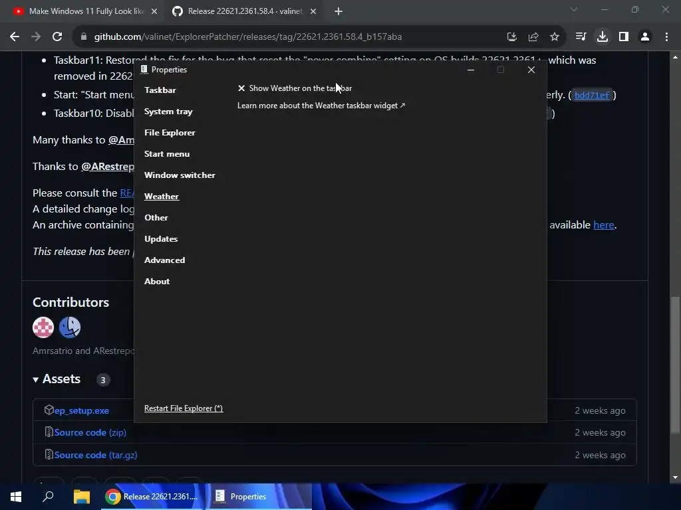This screenshot has width=681, height=510.
Task: Click '2 weeks ago' on ep_setup.exe row
Action: [600, 410]
